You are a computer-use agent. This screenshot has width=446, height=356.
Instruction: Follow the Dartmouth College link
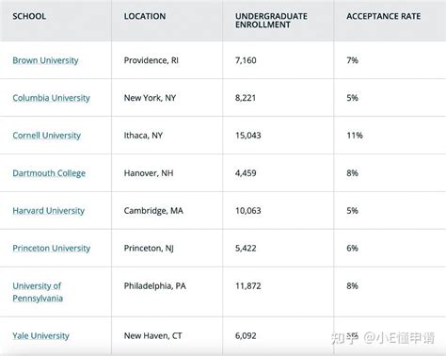(49, 173)
